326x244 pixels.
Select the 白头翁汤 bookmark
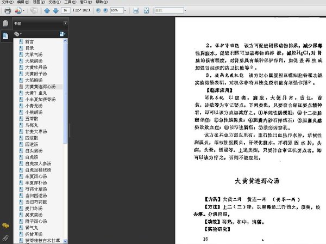(x=34, y=151)
